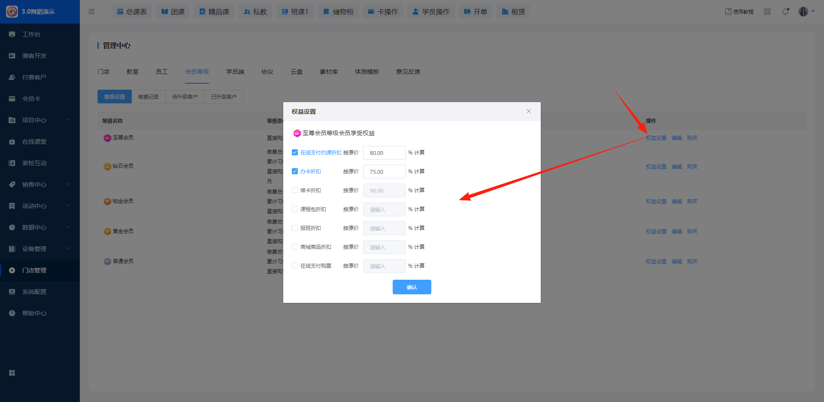Open 储物柜 locker in top toolbar
The image size is (824, 402).
pyautogui.click(x=338, y=12)
